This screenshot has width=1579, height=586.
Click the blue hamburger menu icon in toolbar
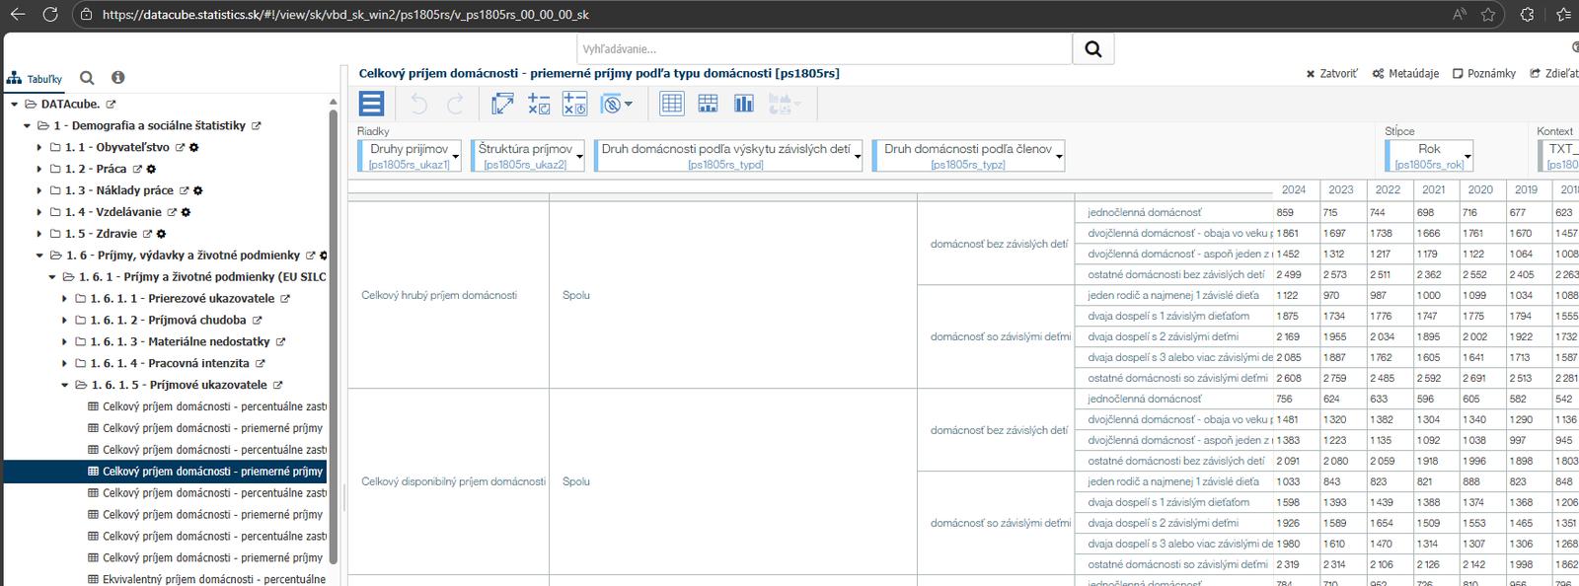pos(371,104)
